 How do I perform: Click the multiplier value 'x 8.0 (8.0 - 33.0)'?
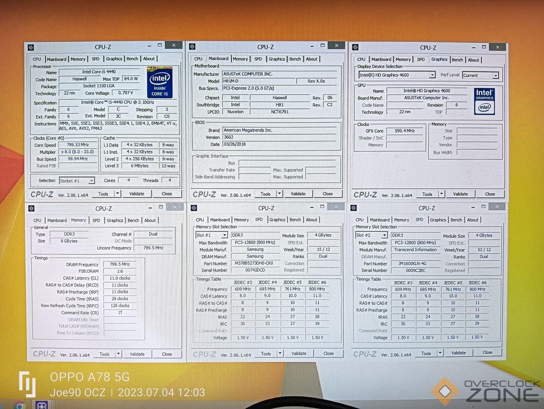(78, 152)
